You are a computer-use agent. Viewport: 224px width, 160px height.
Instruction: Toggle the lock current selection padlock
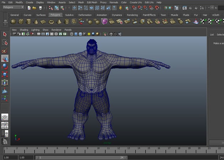tap(121, 8)
